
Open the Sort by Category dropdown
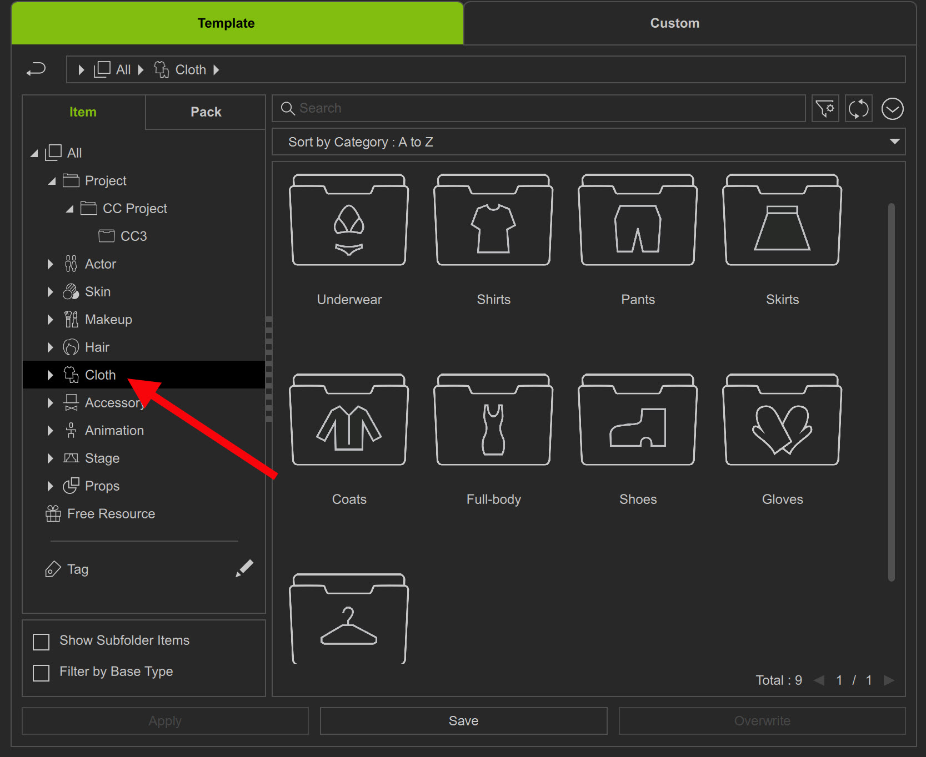point(589,142)
